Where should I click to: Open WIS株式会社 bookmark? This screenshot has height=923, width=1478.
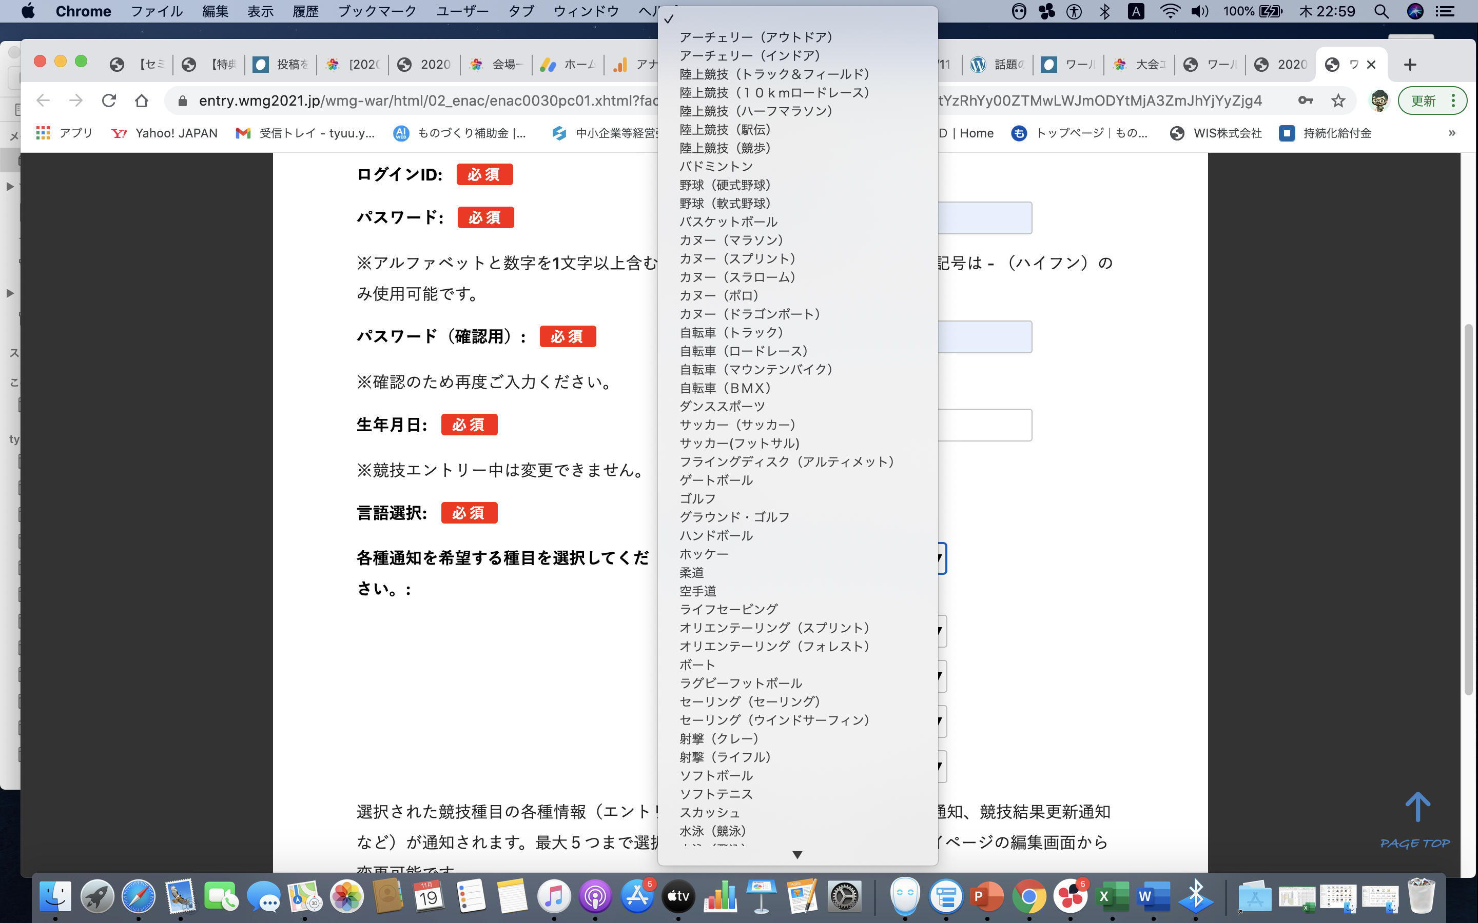coord(1215,133)
